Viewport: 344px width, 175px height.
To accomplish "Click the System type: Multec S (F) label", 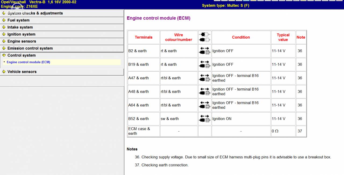I will click(x=225, y=5).
